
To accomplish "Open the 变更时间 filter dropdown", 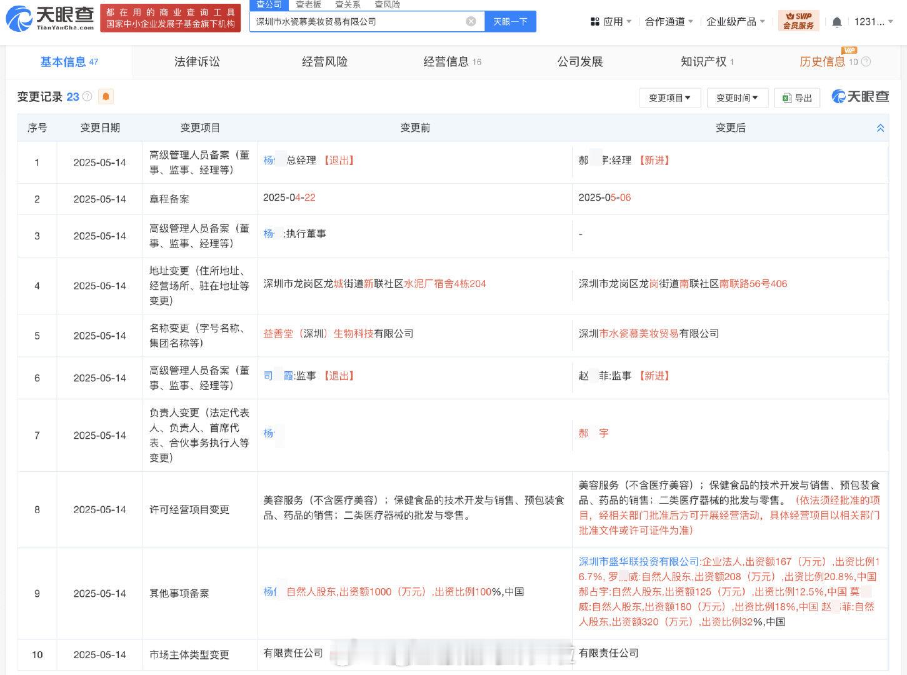I will 737,98.
